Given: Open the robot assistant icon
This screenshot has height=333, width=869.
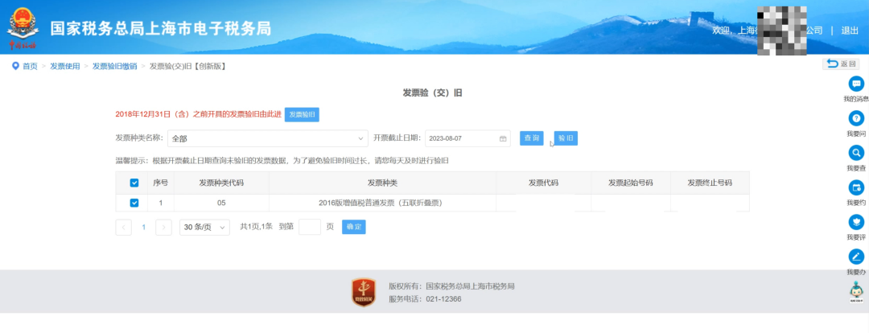Looking at the screenshot, I should [856, 293].
